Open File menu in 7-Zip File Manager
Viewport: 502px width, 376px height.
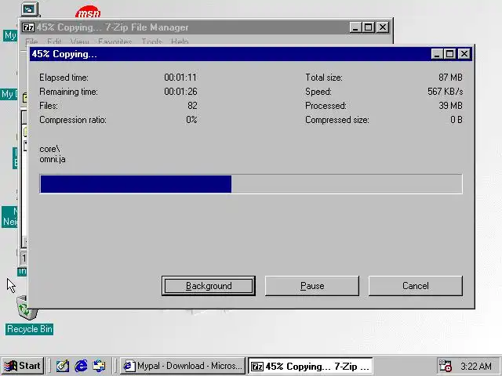(31, 42)
